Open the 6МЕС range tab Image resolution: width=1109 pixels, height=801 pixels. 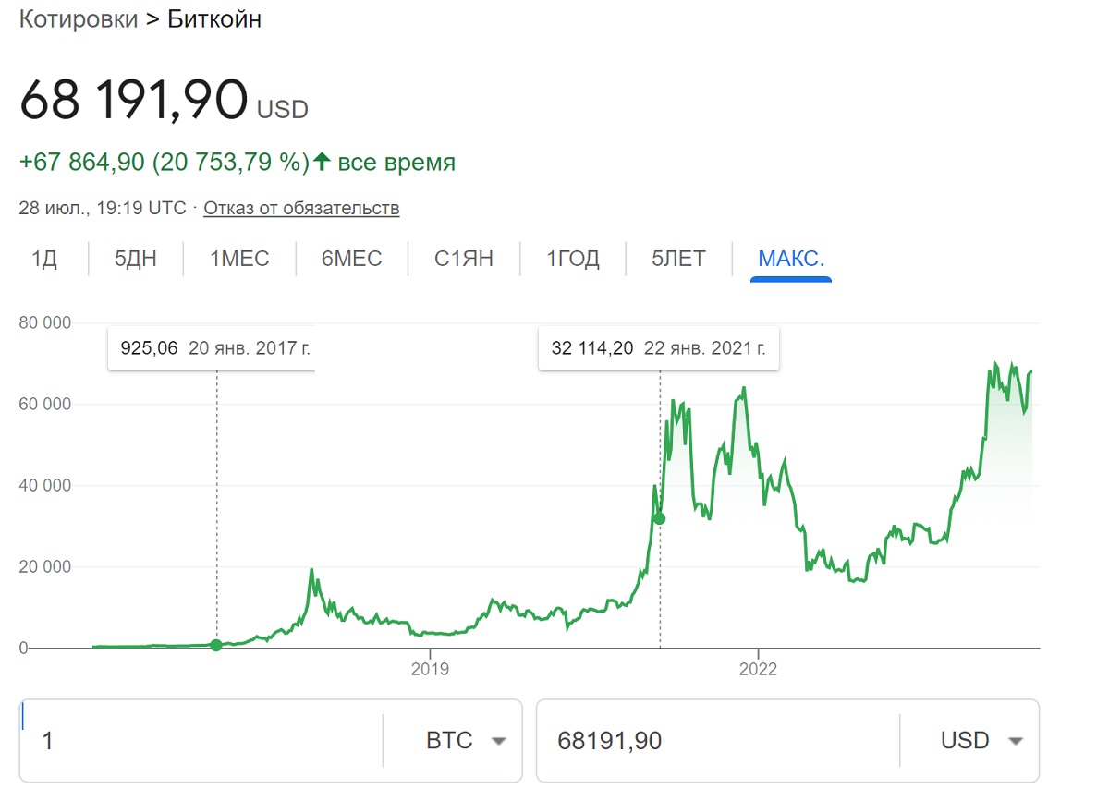click(351, 259)
